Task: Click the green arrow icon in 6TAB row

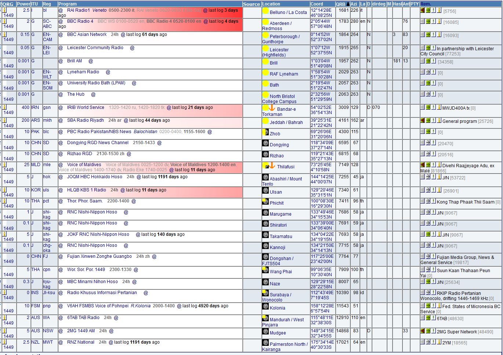Action: pos(428,318)
